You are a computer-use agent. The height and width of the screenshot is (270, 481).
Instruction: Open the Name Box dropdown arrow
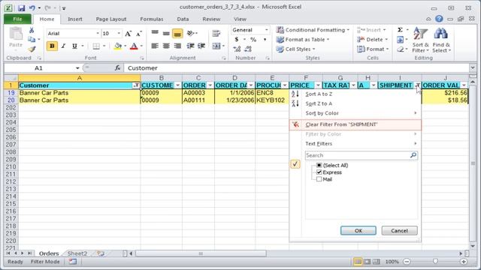[x=77, y=68]
